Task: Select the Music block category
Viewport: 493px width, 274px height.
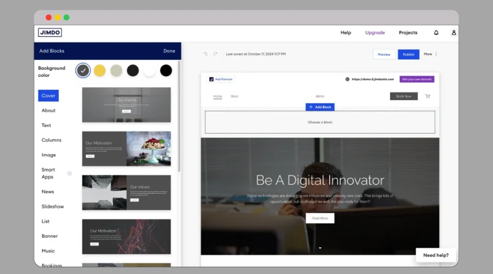Action: (48, 251)
